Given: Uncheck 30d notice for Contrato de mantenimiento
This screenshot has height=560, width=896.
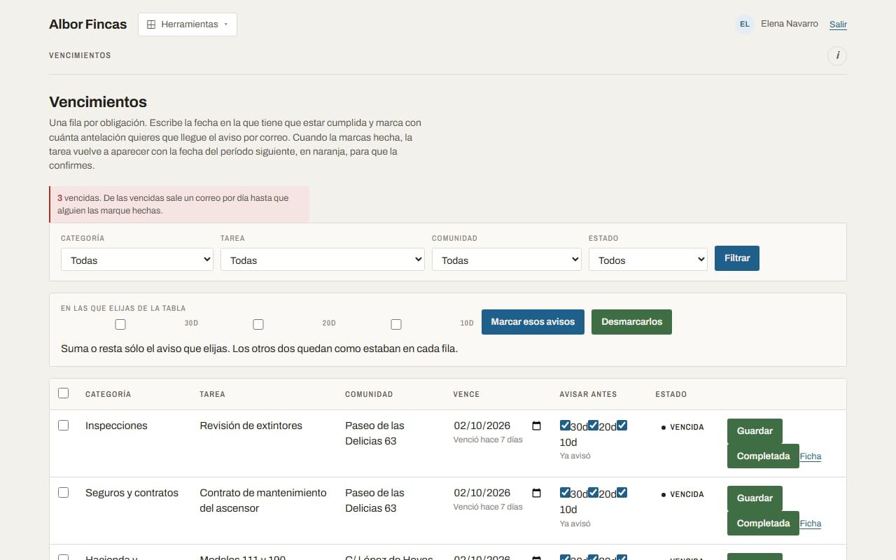Looking at the screenshot, I should 565,493.
